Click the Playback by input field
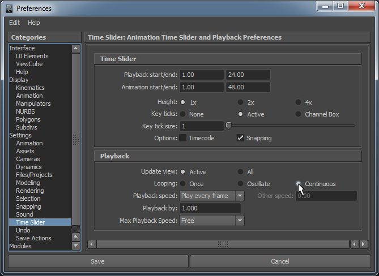Screen dimensions: 379x276 [210, 208]
